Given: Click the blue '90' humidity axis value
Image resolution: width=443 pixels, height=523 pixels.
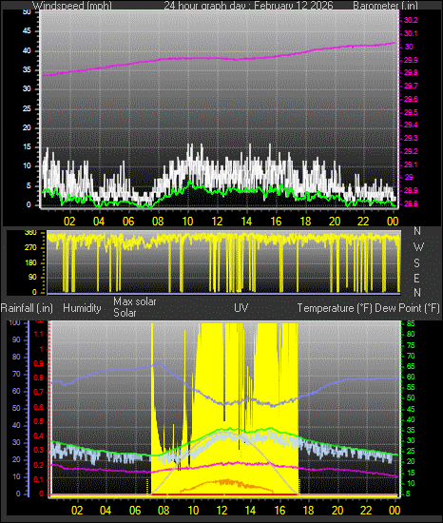Looking at the screenshot, I should click(16, 339).
